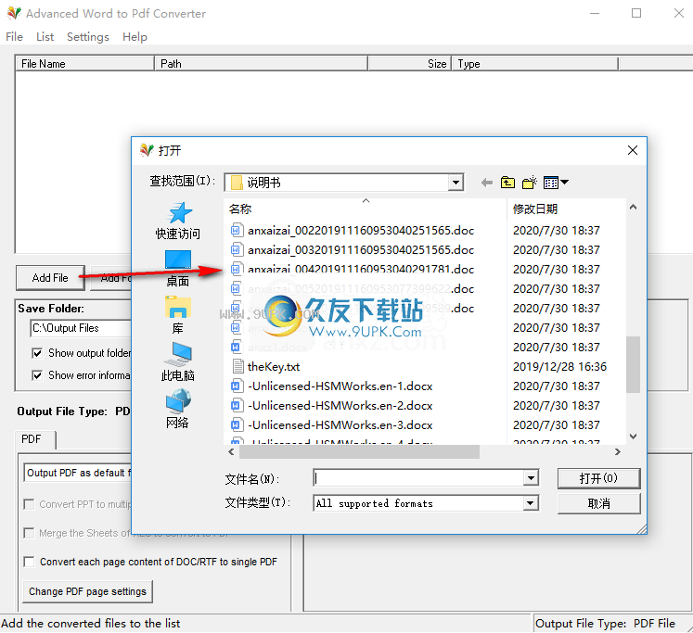
Task: Click the vertical scrollbar thumb in file list
Action: [633, 364]
